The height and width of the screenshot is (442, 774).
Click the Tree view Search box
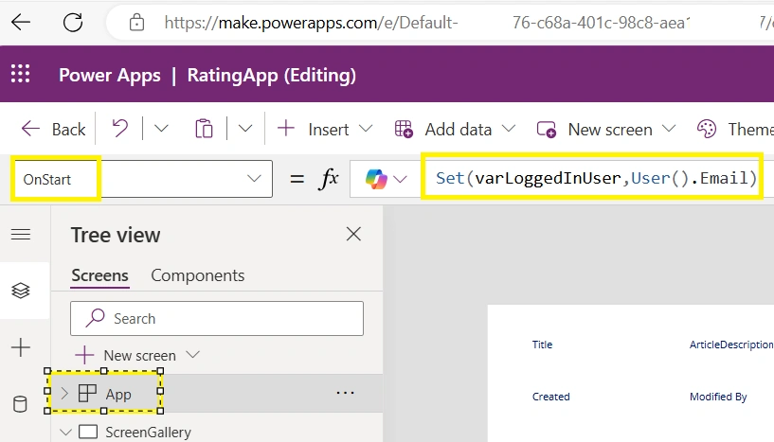217,319
